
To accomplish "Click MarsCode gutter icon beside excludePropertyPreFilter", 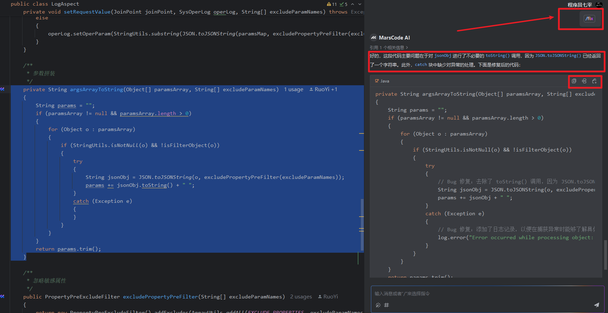I will point(2,297).
